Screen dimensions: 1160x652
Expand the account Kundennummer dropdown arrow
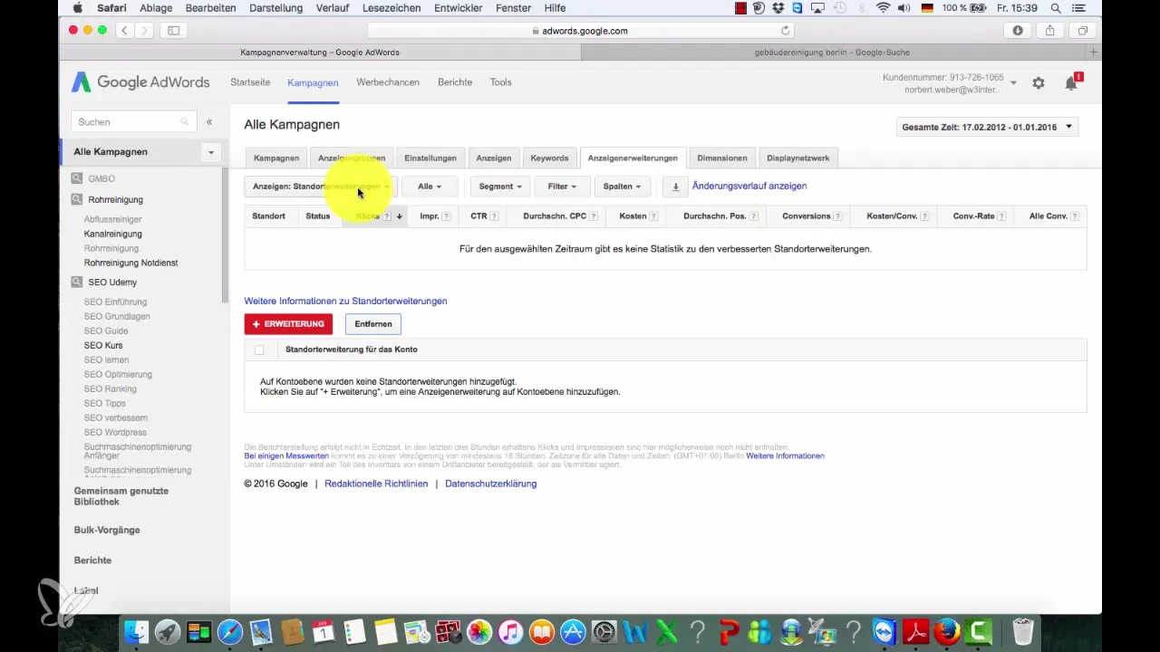[x=1013, y=82]
